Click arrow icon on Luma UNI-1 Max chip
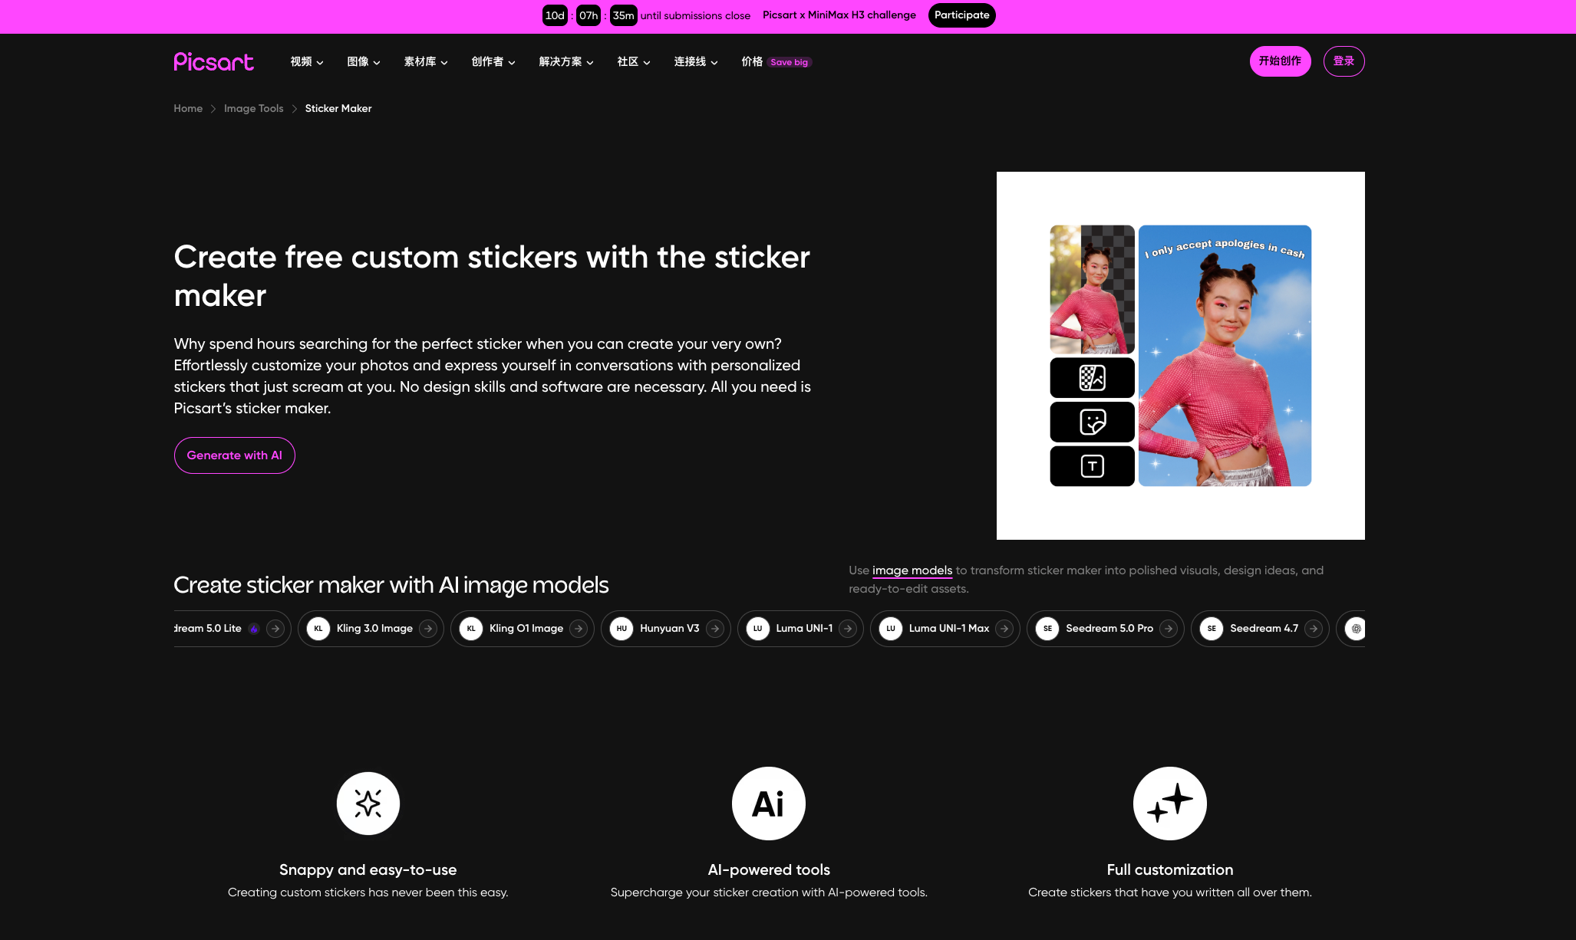This screenshot has width=1576, height=940. tap(1004, 629)
